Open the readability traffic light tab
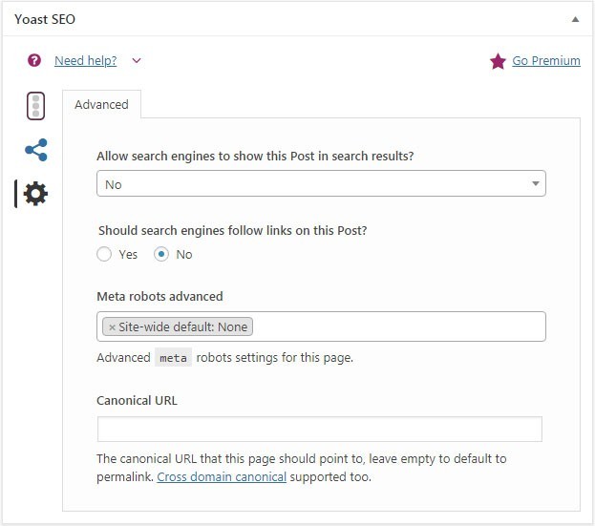 [x=35, y=106]
